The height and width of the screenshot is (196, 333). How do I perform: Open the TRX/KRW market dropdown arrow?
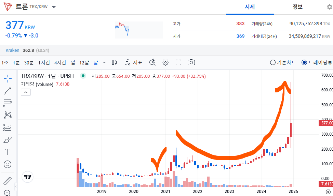pos(54,7)
